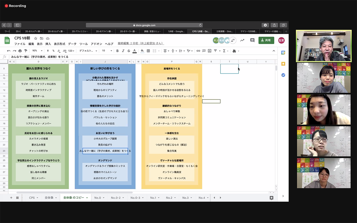Image resolution: width=357 pixels, height=223 pixels.
Task: Open the zoom 90% dropdown
Action: pos(37,51)
